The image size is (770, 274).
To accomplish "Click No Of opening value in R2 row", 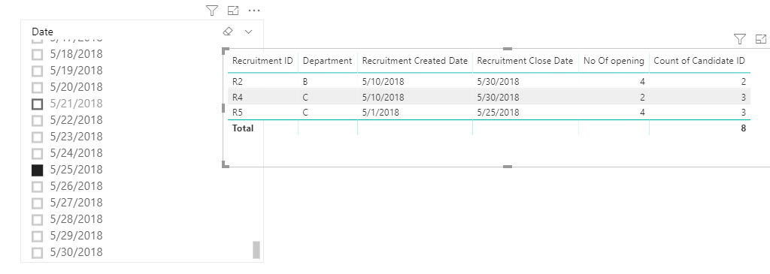I will pyautogui.click(x=642, y=81).
